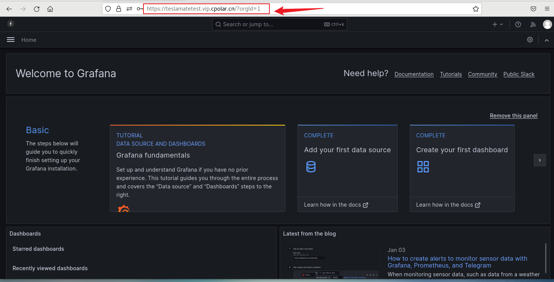Open the browser home page icon
Viewport: 554px width, 282px height.
tap(50, 9)
